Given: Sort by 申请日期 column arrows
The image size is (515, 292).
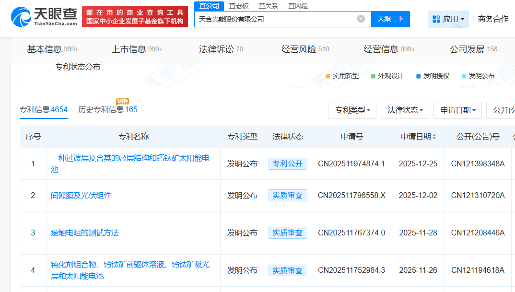Looking at the screenshot, I should point(434,137).
